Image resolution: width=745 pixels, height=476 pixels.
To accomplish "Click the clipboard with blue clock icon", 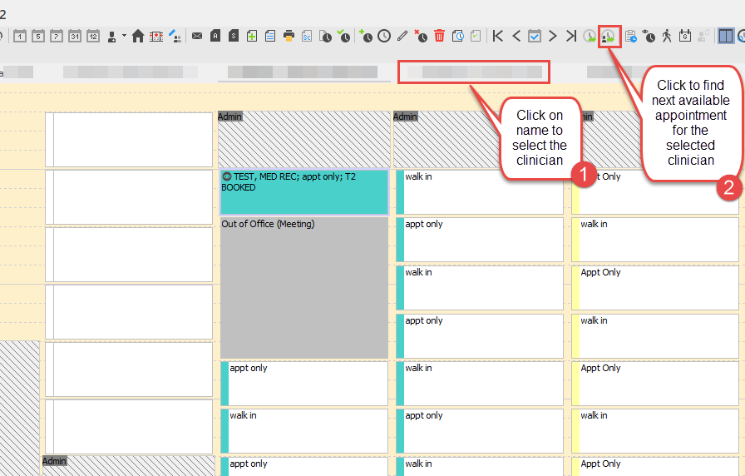I will [630, 36].
